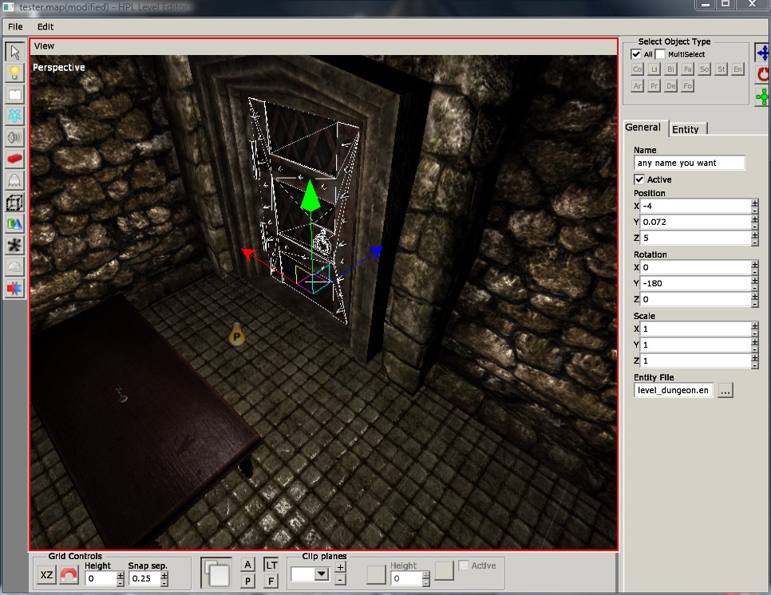Uncheck the All object type checkbox
The height and width of the screenshot is (595, 771).
point(636,54)
